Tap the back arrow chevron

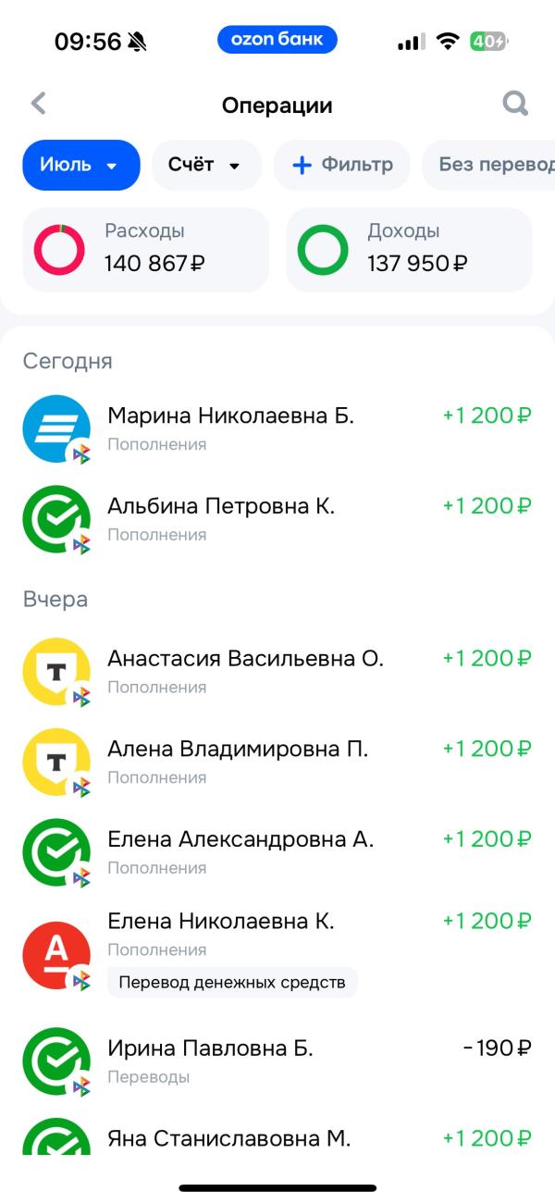click(x=38, y=103)
